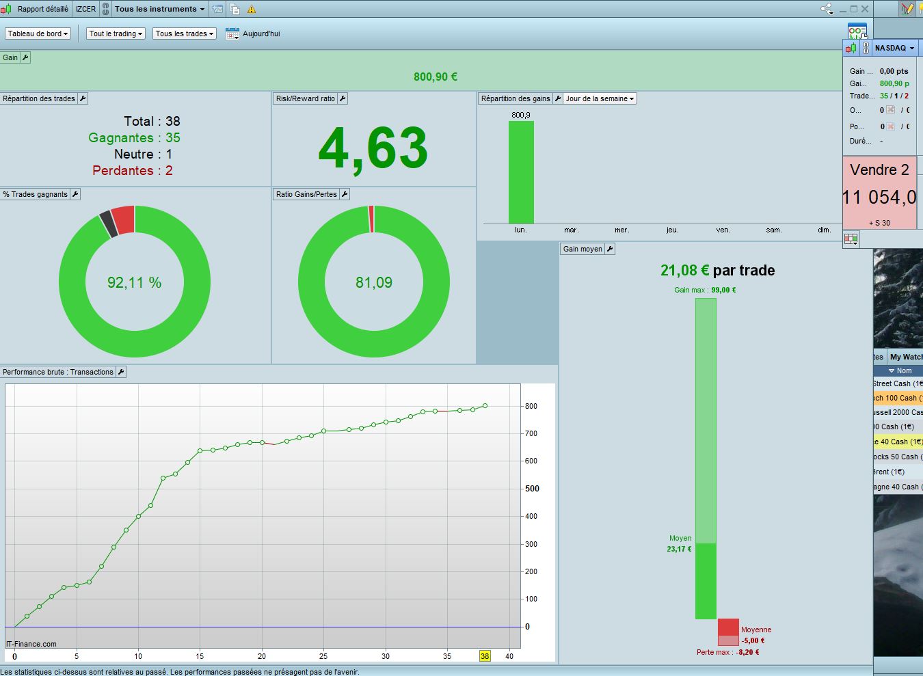Click the Perdantes : 2 line
The width and height of the screenshot is (923, 676).
[x=133, y=170]
